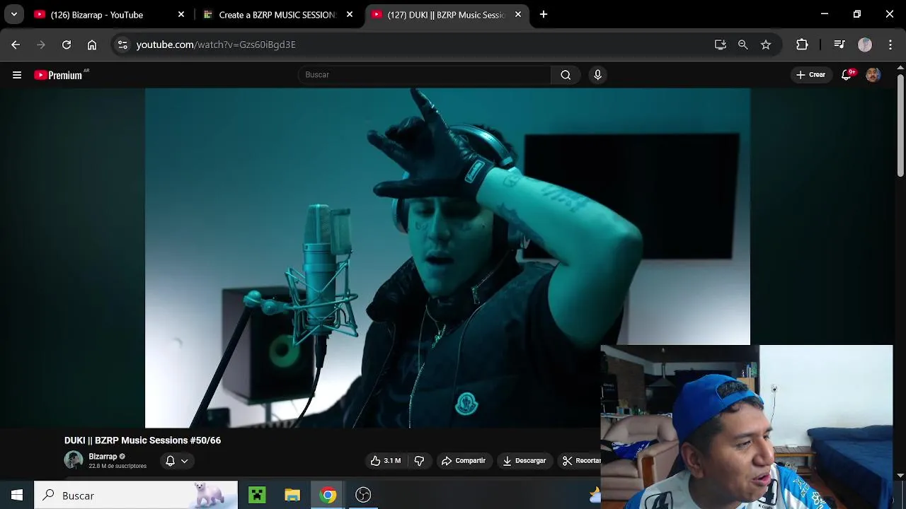Dislike the DUKI video
Viewport: 906px width, 509px height.
419,461
